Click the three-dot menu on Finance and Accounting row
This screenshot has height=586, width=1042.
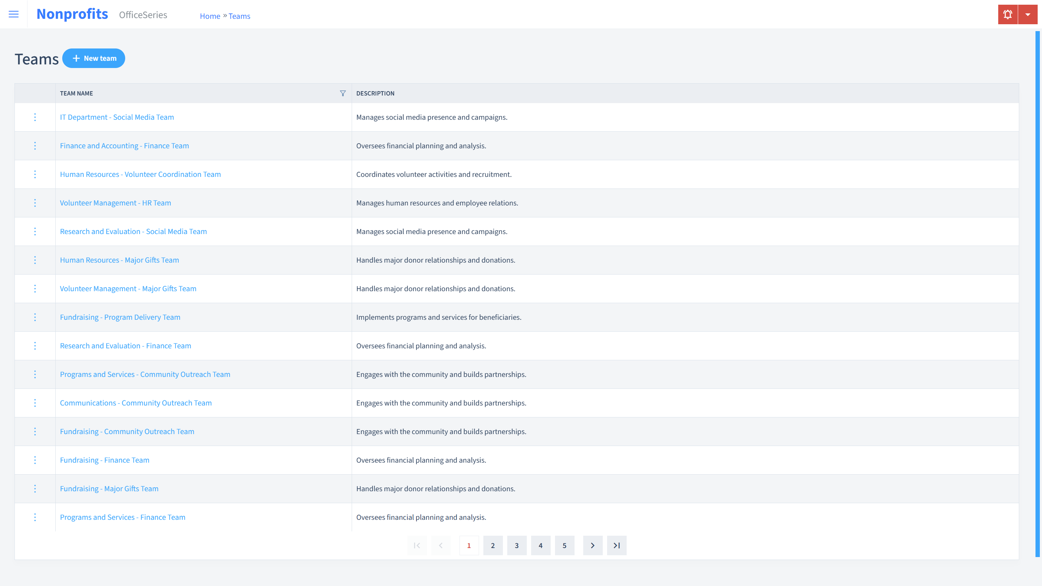pos(35,145)
